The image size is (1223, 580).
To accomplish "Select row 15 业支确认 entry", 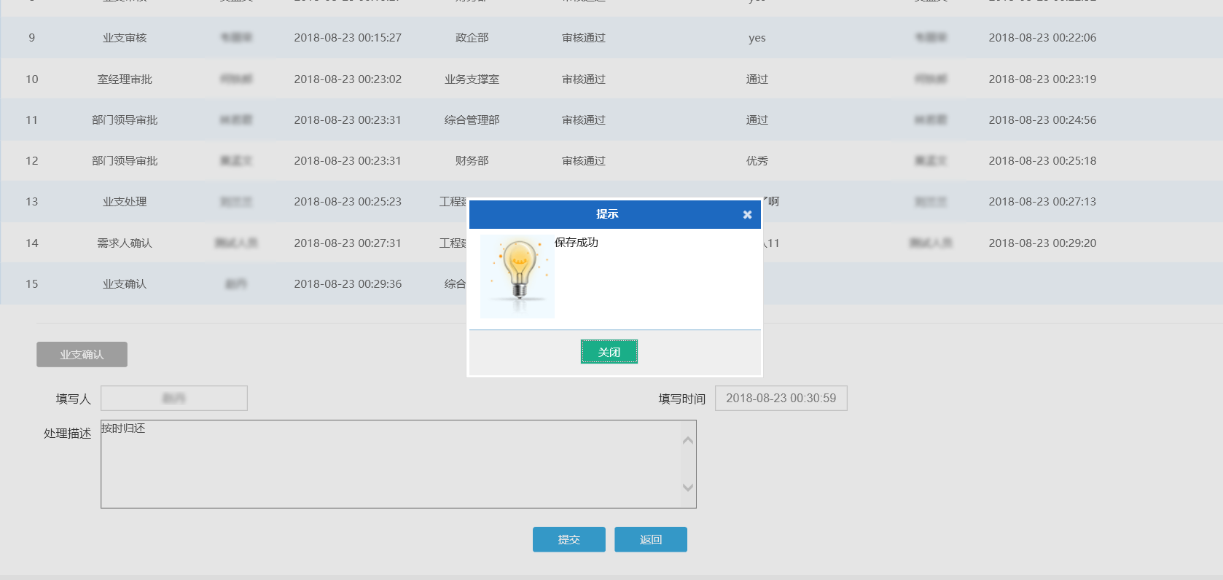I will coord(125,284).
